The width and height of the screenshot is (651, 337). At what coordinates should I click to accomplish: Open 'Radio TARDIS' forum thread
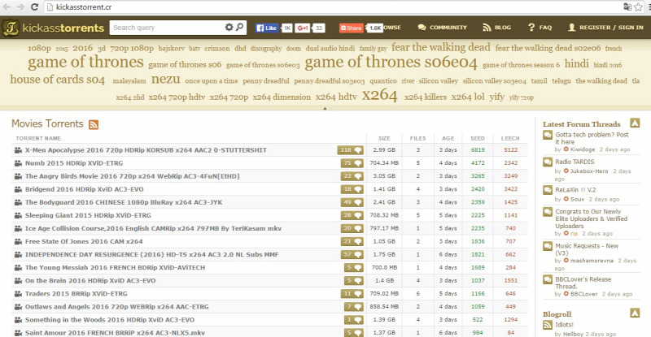pos(575,162)
